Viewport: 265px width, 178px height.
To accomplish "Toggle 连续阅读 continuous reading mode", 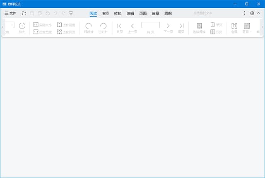I will click(x=199, y=27).
